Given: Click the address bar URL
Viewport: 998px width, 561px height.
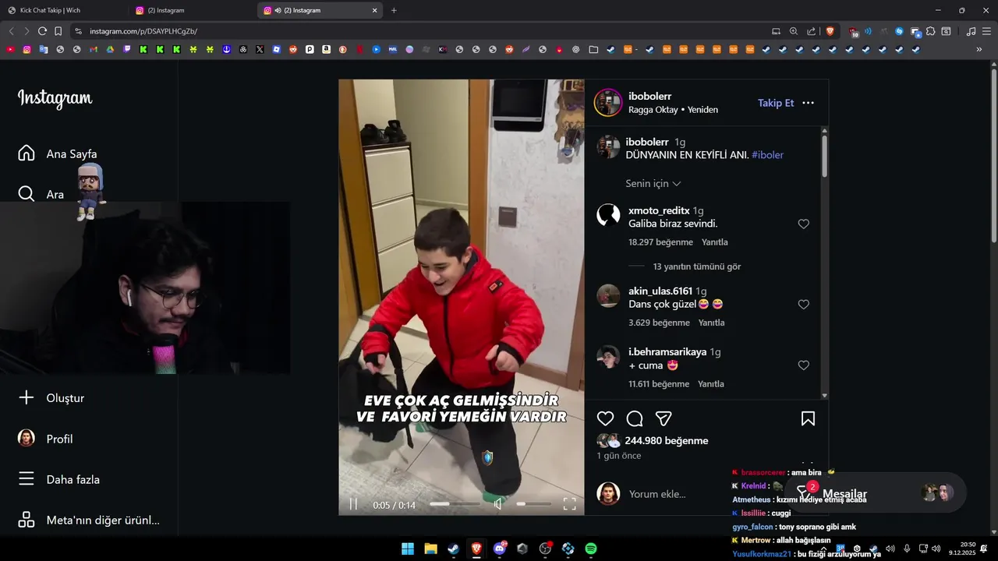Looking at the screenshot, I should tap(143, 31).
